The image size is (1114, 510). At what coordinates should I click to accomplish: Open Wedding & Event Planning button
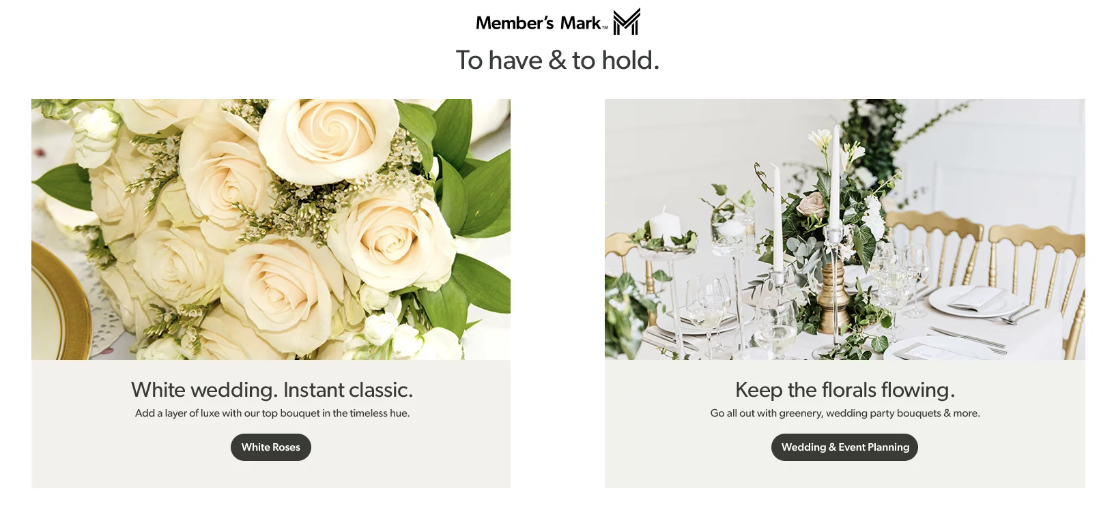pos(845,447)
